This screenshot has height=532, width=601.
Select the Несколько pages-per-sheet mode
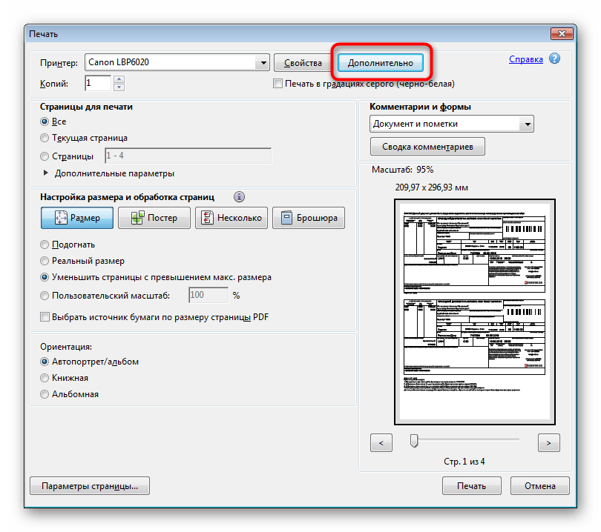pyautogui.click(x=231, y=217)
